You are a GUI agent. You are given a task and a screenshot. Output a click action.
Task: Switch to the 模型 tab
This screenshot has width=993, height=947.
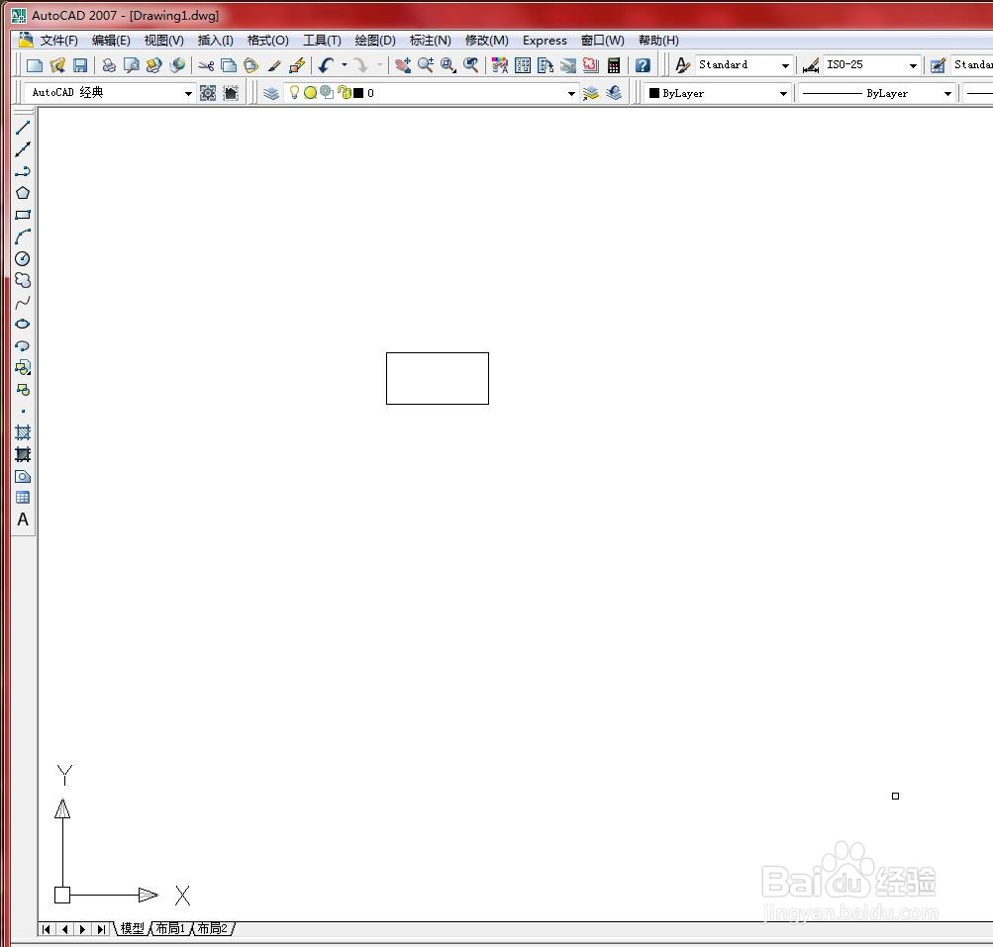133,928
